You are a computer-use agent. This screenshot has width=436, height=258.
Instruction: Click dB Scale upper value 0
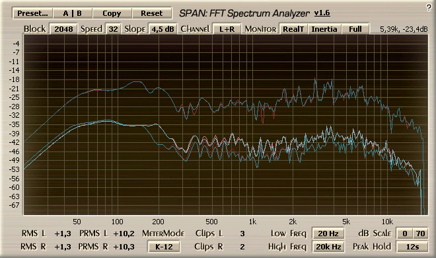(404, 234)
